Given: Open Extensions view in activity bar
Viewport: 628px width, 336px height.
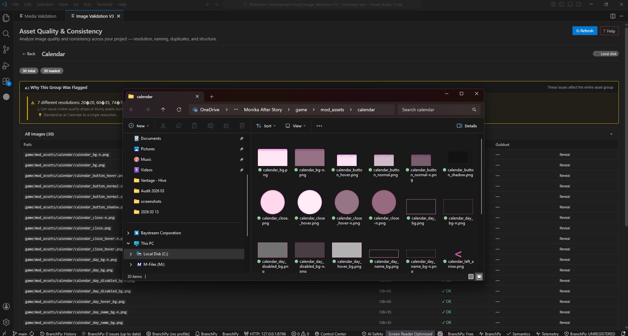Looking at the screenshot, I should click(6, 81).
